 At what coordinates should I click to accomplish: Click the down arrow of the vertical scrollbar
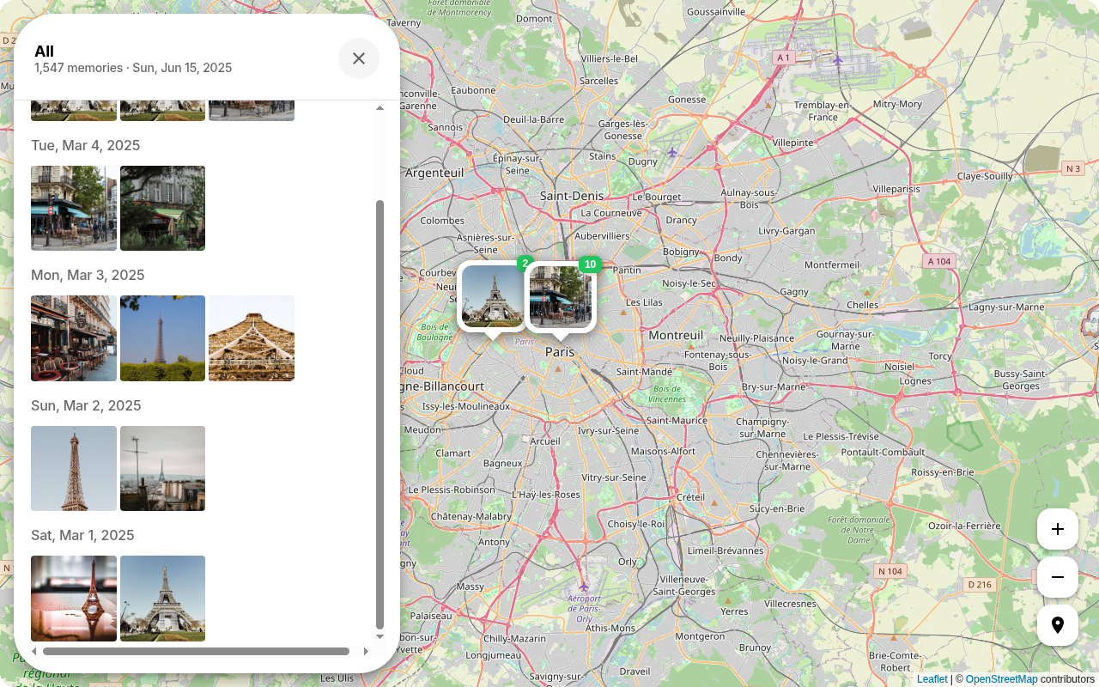click(x=379, y=636)
